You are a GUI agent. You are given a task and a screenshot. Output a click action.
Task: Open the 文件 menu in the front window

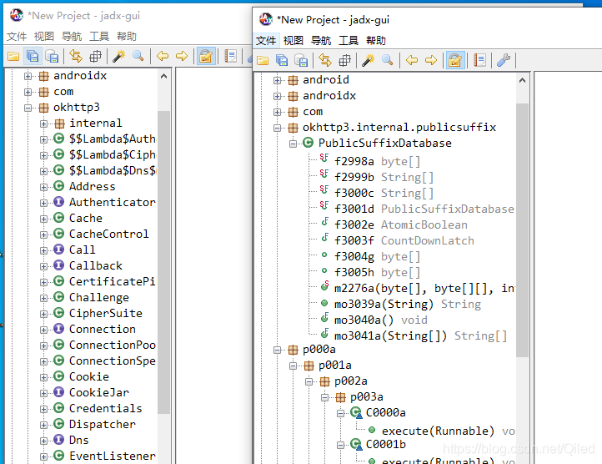pyautogui.click(x=266, y=40)
